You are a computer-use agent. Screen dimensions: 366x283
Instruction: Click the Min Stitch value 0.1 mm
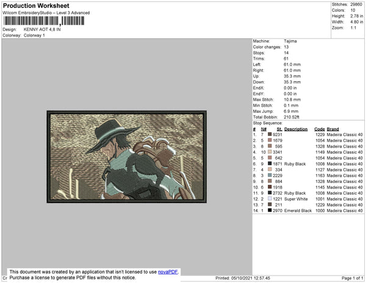pyautogui.click(x=291, y=106)
